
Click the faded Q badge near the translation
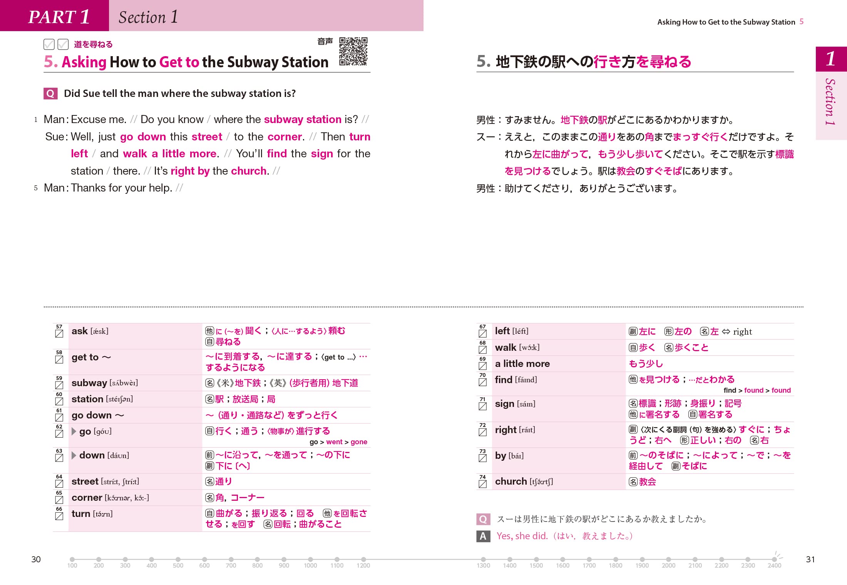483,519
